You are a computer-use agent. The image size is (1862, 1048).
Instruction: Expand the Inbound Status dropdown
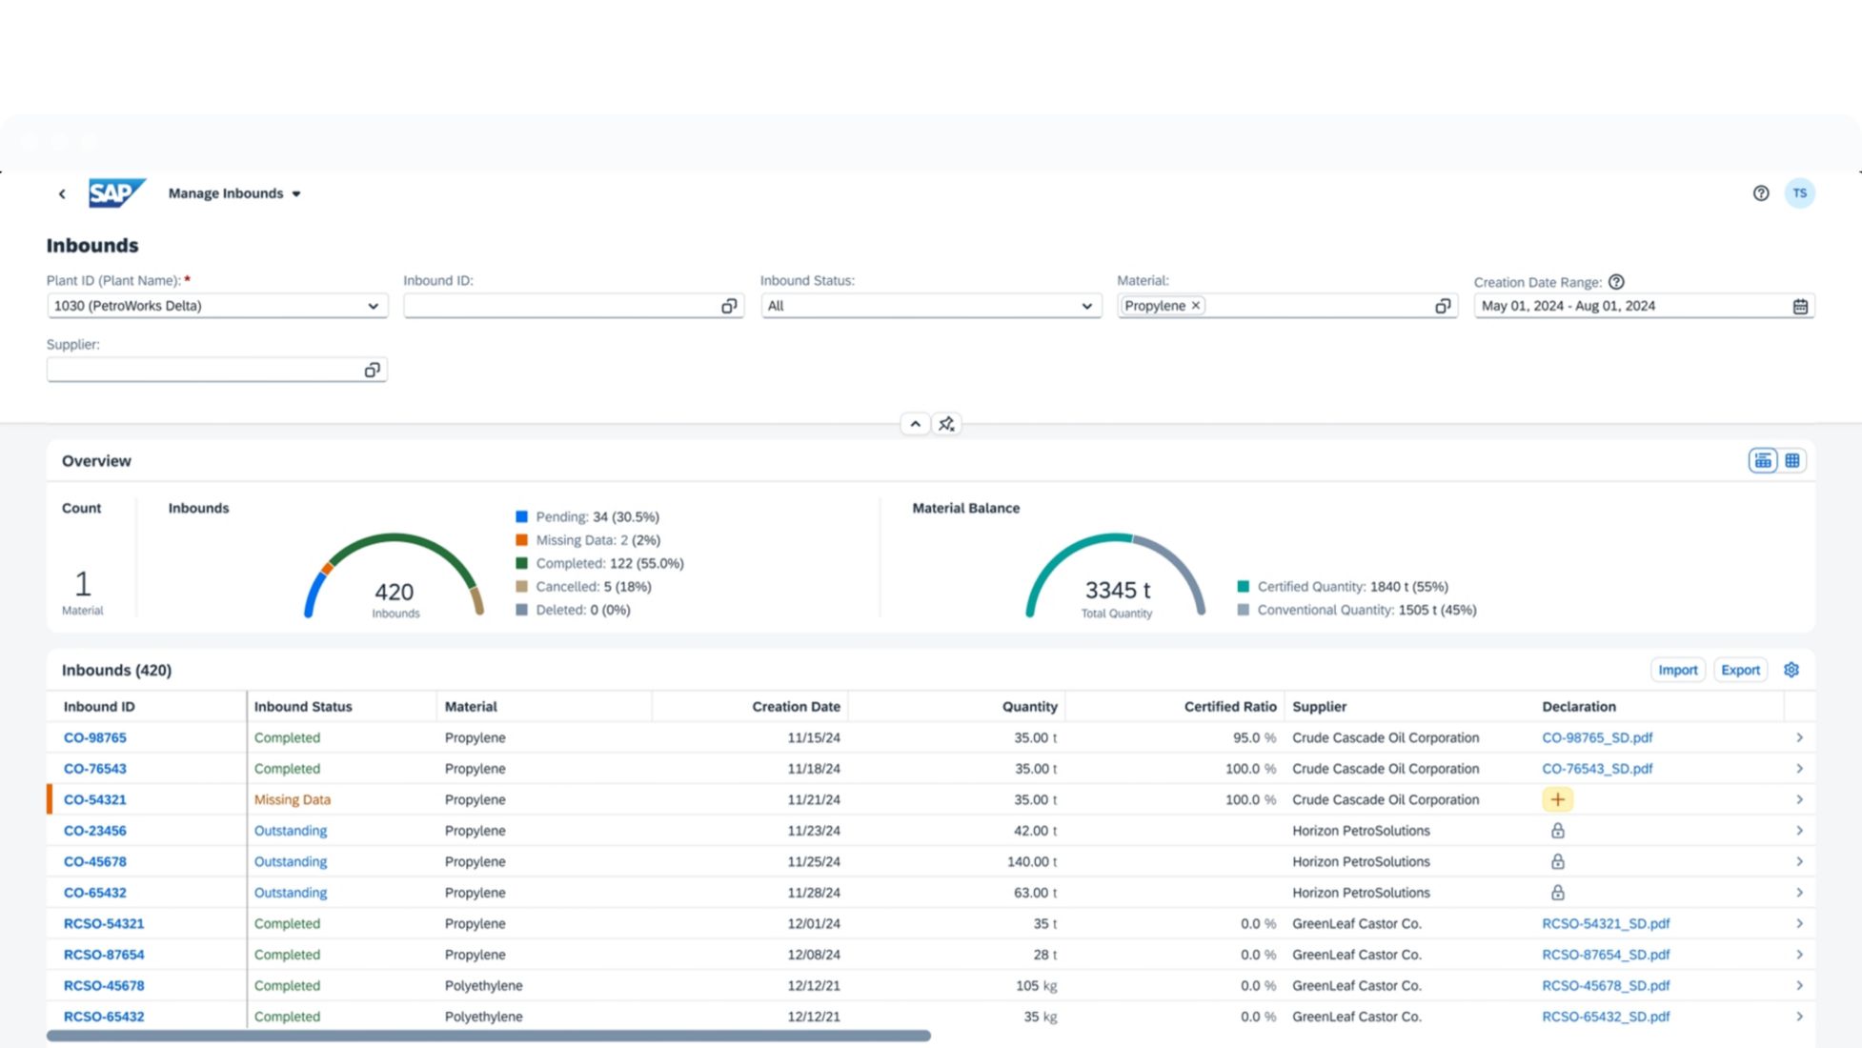[1086, 306]
